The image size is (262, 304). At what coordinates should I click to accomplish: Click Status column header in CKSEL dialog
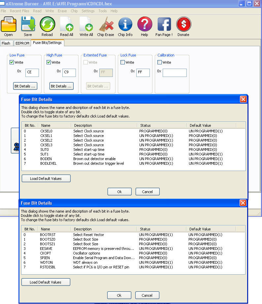click(162, 125)
